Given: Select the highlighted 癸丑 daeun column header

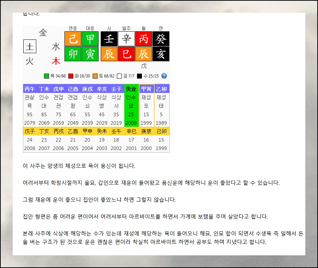Looking at the screenshot, I should coord(131,89).
